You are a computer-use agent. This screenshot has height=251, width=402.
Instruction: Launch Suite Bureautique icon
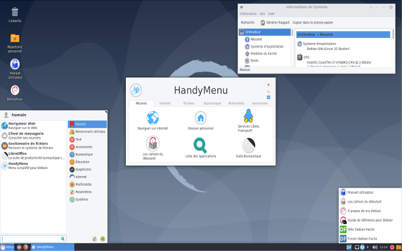point(248,146)
